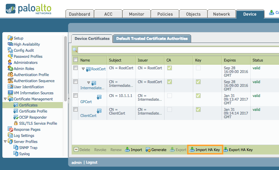Click the OCSP Responder icon

(16, 117)
